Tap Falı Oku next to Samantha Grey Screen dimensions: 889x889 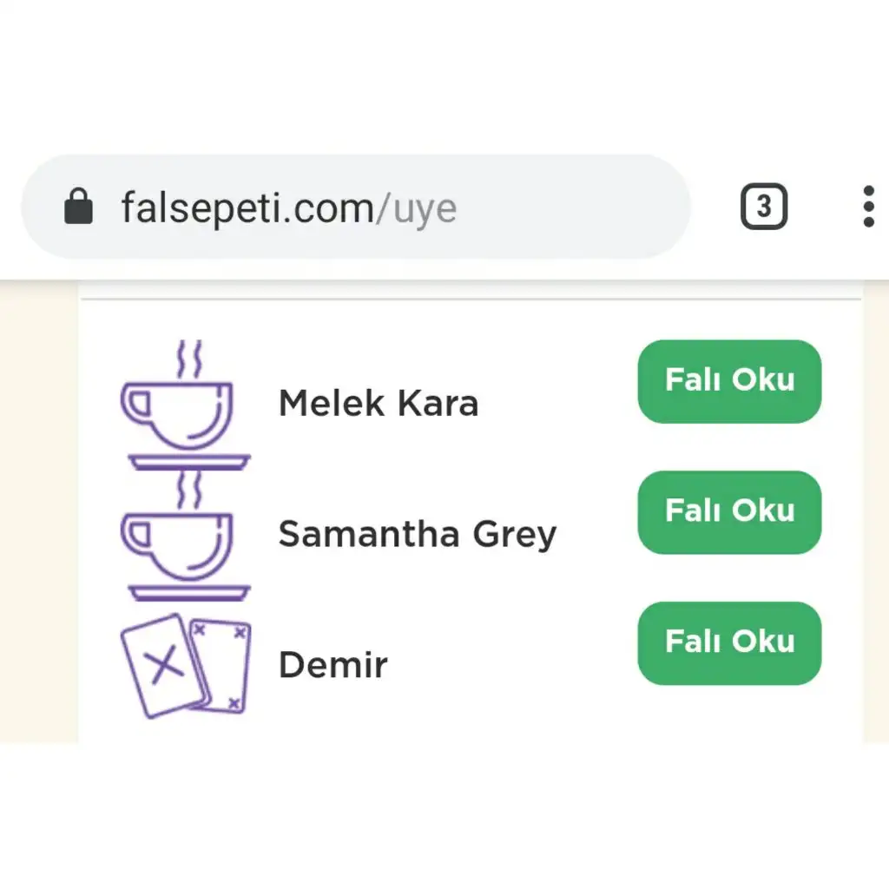(729, 512)
